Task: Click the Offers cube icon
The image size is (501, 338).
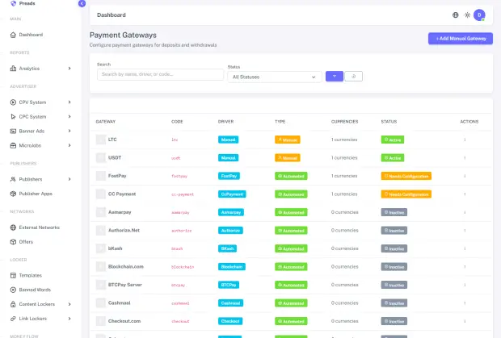Action: [13, 242]
